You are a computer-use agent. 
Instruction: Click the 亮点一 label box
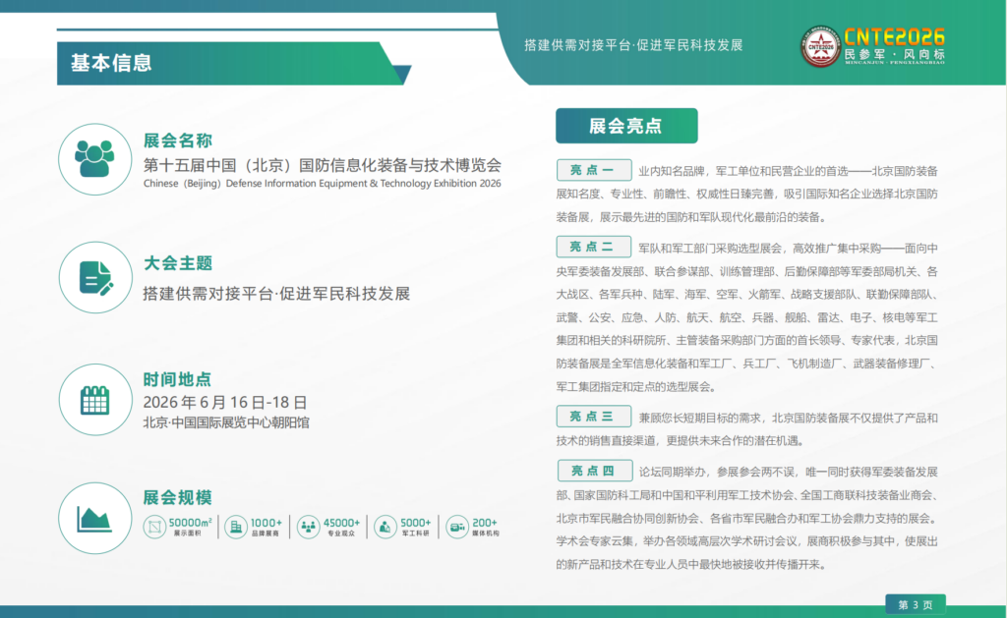coord(591,169)
